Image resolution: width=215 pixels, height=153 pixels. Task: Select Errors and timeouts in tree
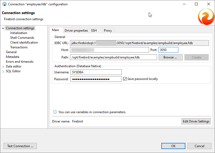pyautogui.click(x=19, y=62)
